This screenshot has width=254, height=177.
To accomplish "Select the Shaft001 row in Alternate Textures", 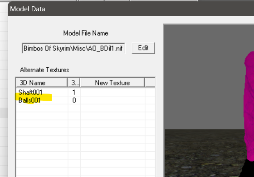I will click(86, 92).
